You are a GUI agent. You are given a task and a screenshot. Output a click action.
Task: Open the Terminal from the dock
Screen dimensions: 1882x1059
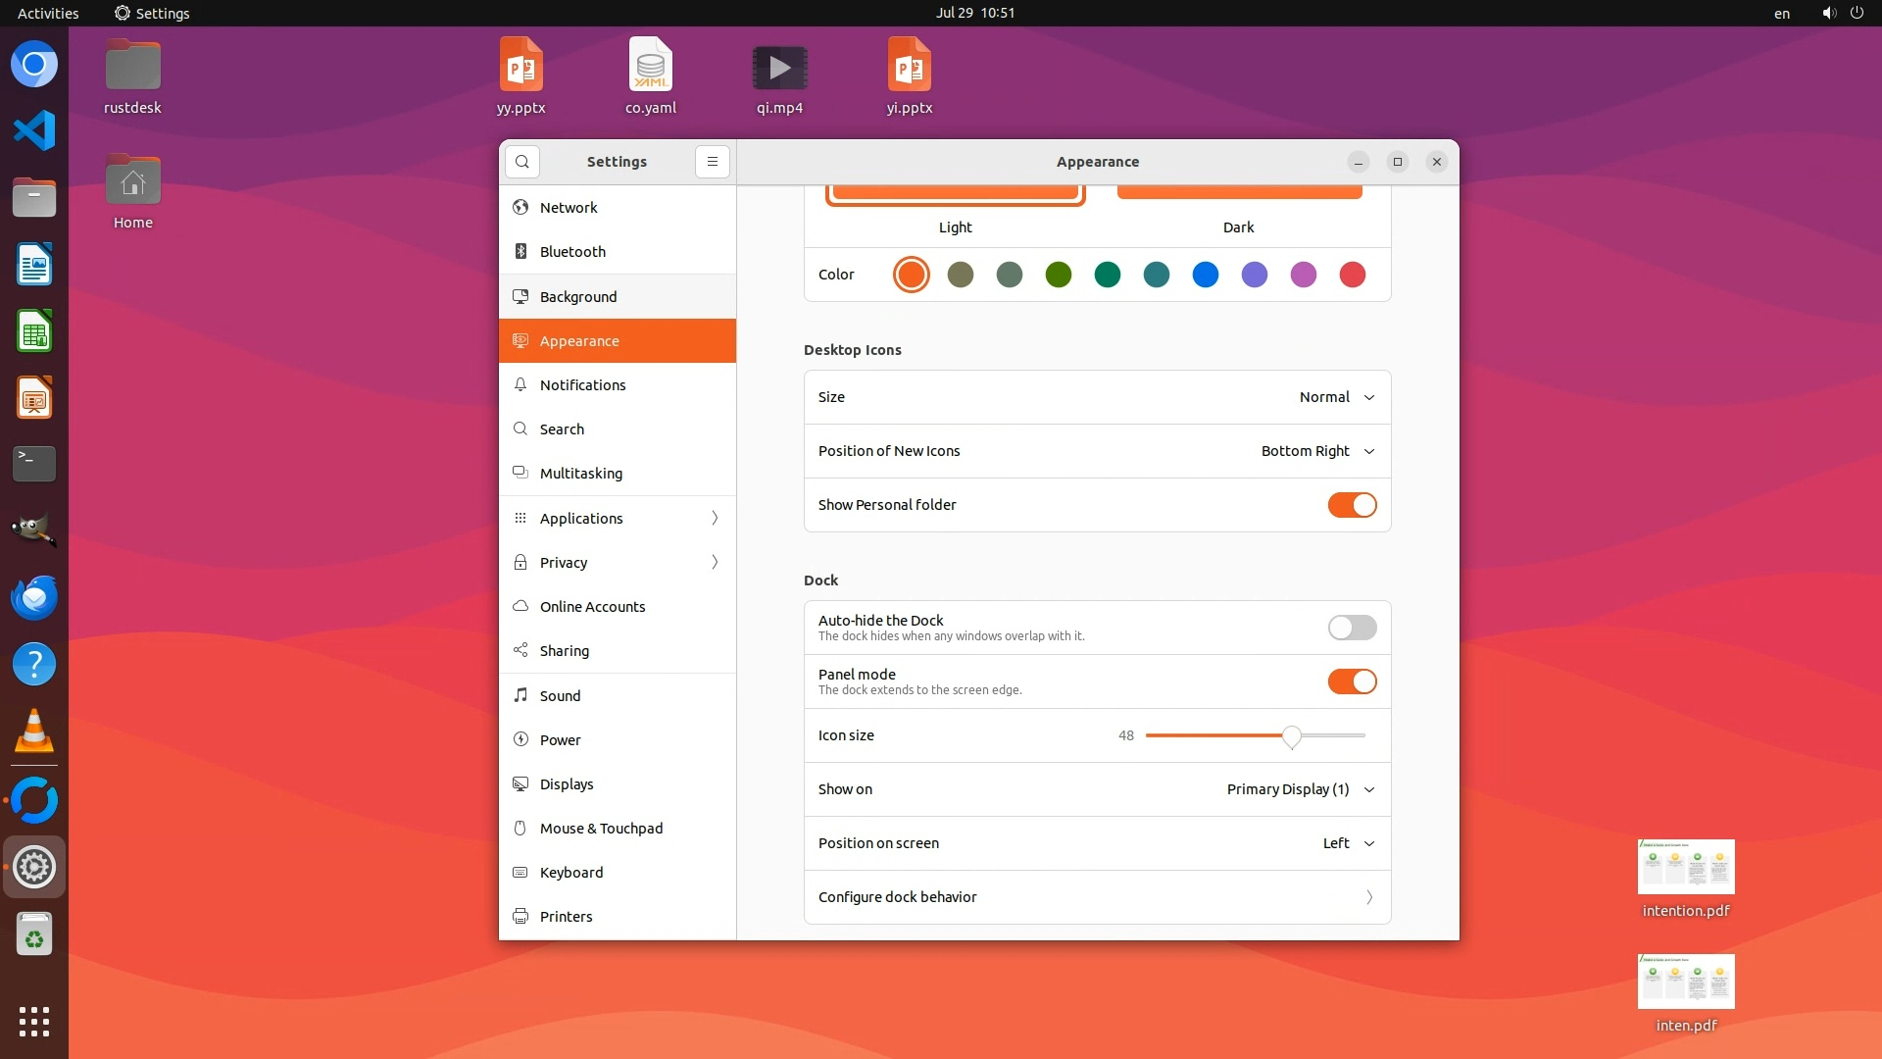34,463
